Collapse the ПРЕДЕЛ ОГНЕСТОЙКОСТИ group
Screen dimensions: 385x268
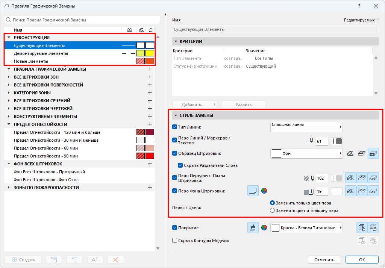tap(9, 124)
